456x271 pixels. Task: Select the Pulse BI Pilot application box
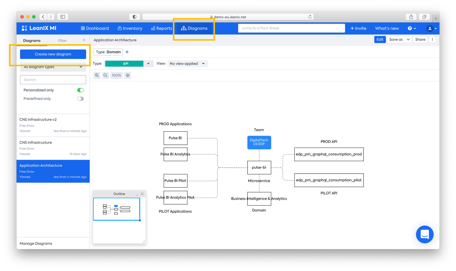[x=175, y=181]
